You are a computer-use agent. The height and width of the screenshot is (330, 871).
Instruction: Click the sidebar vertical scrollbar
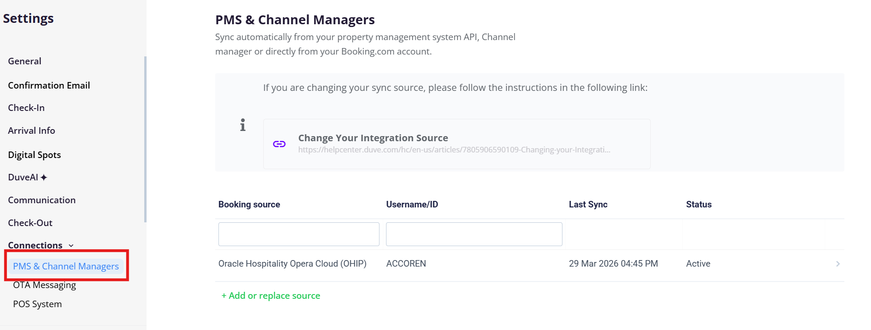pyautogui.click(x=145, y=140)
